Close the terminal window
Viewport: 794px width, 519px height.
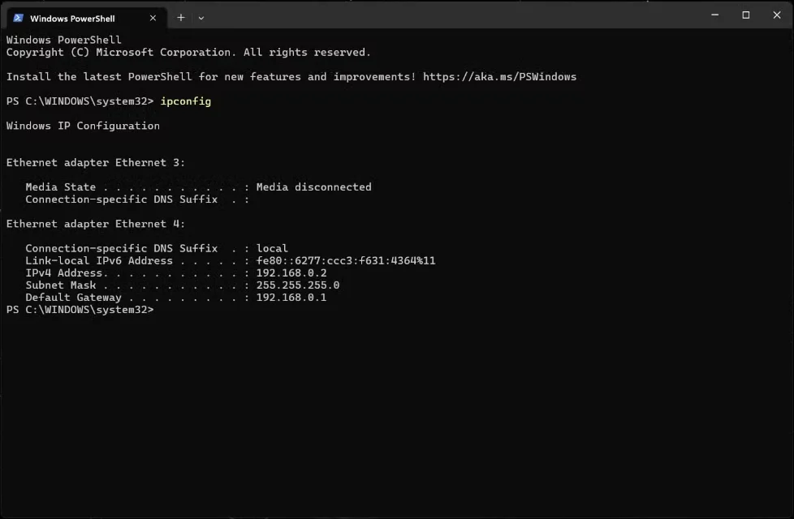pyautogui.click(x=777, y=15)
